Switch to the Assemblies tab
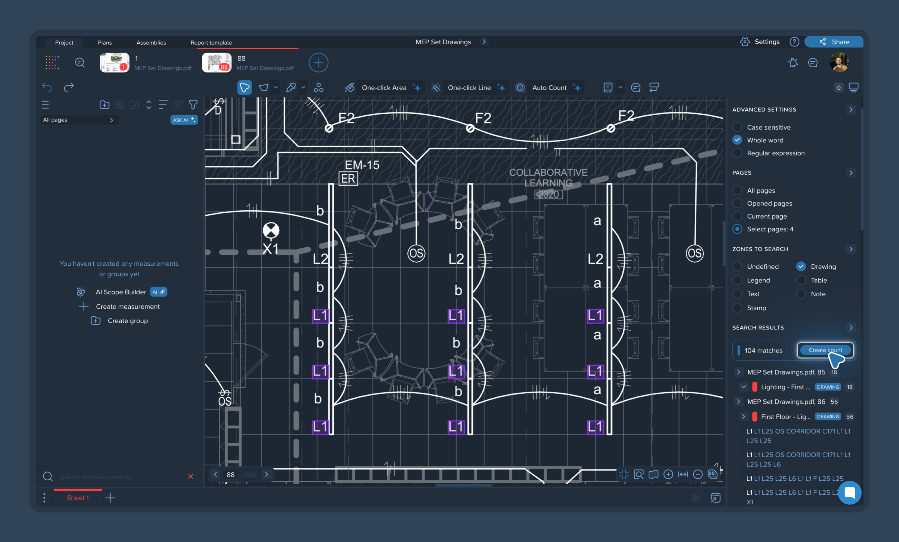This screenshot has width=899, height=542. [151, 43]
